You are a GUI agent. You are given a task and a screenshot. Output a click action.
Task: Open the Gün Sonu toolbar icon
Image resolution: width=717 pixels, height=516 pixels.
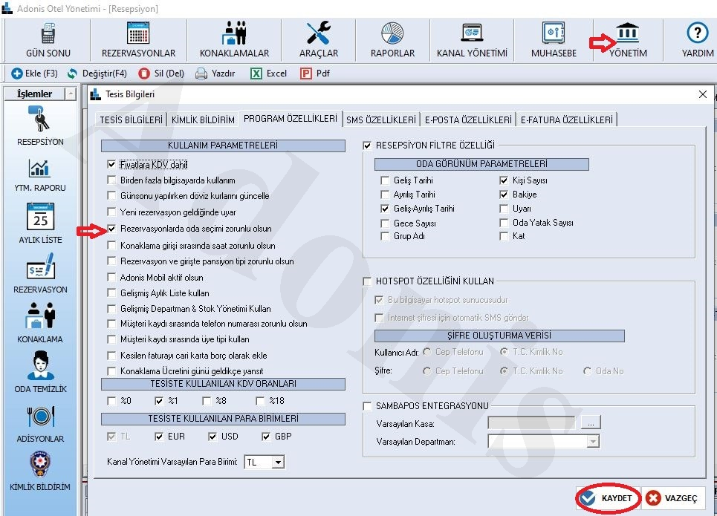pos(48,34)
